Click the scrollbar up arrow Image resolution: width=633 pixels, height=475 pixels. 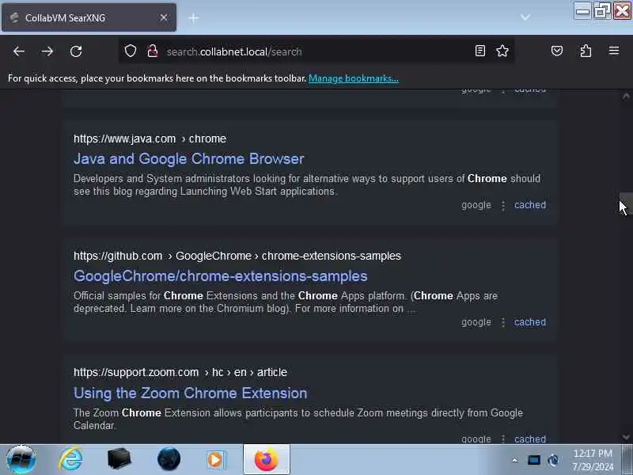pyautogui.click(x=626, y=97)
